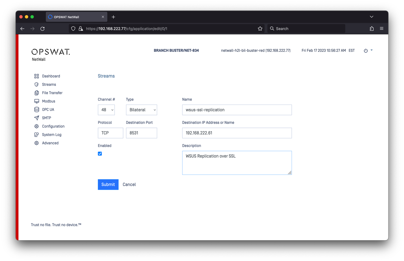The width and height of the screenshot is (404, 261).
Task: Open File Transfer section
Action: (52, 93)
